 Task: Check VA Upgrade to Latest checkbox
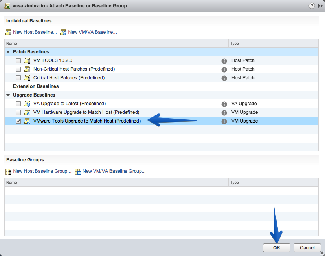[18, 104]
